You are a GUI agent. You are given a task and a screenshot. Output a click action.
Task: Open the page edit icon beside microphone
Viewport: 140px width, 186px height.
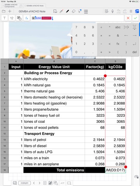107,11
